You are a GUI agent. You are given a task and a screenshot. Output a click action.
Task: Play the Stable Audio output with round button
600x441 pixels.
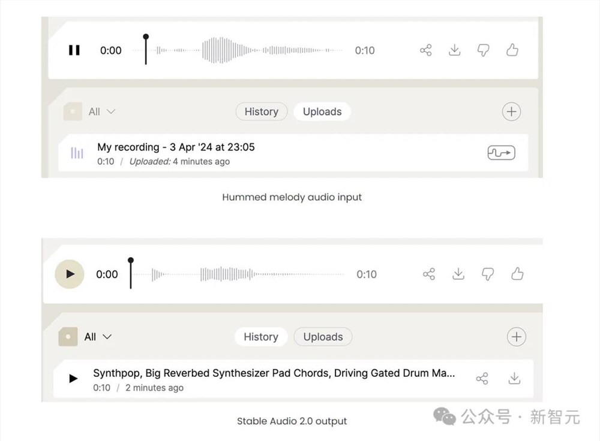point(70,274)
